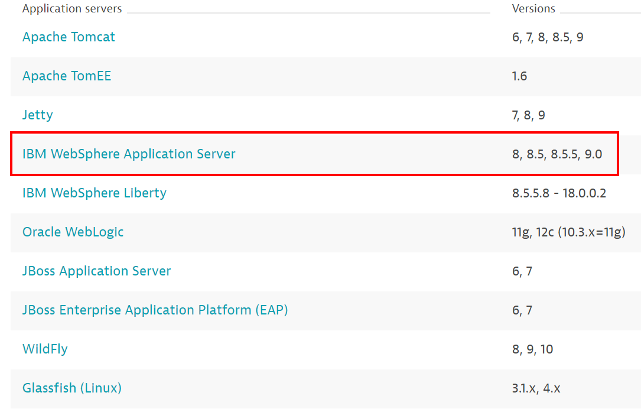Open the Glassfish (Linux) link
The image size is (641, 412).
[x=72, y=388]
